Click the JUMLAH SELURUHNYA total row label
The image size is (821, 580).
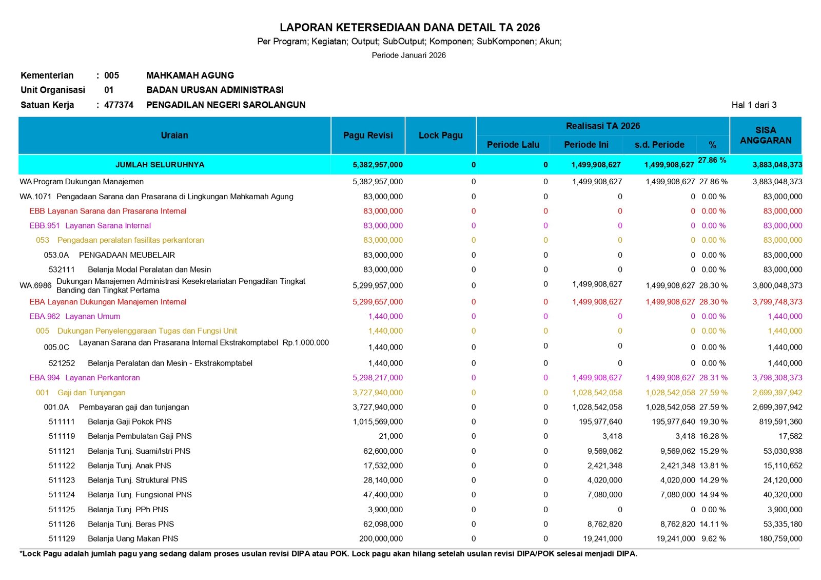[x=160, y=165]
